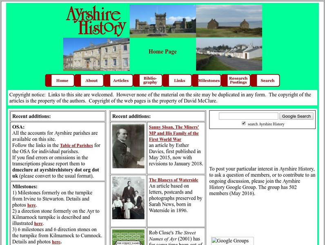Follow the Table of Parishes link
The height and width of the screenshot is (245, 325).
[76, 145]
